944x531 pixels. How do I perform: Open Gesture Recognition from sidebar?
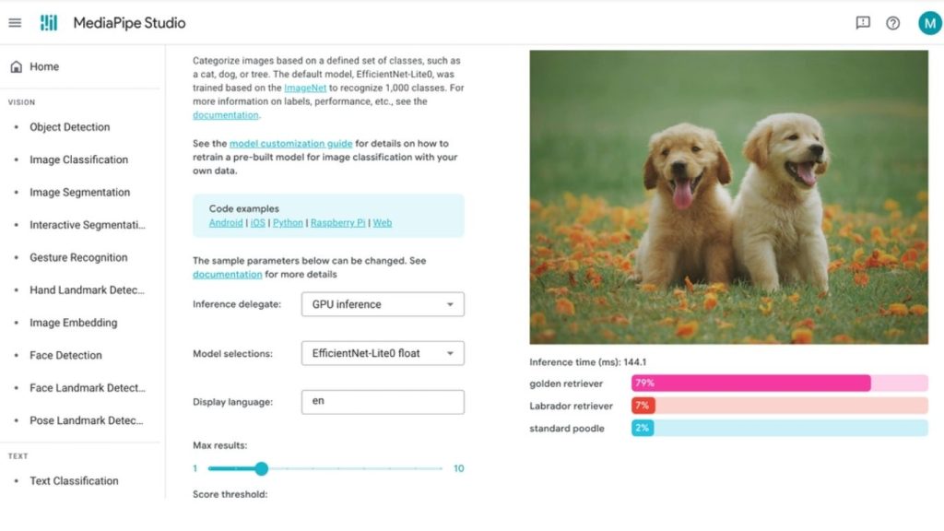pos(78,258)
